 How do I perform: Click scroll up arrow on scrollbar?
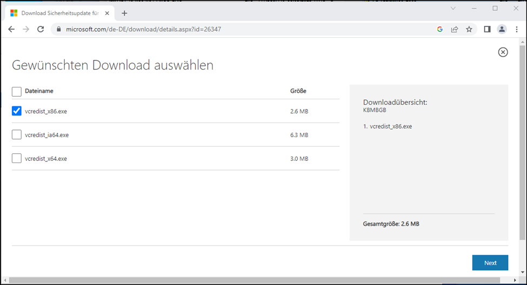point(522,42)
